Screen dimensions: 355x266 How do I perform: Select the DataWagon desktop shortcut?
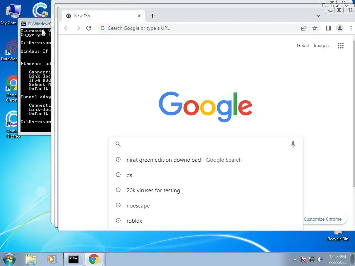pyautogui.click(x=9, y=50)
